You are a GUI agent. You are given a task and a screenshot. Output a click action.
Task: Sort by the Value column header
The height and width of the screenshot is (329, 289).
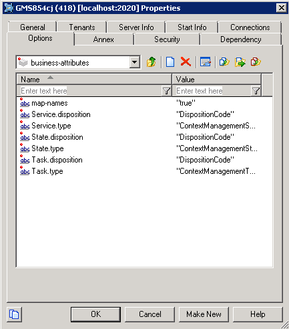pos(216,80)
